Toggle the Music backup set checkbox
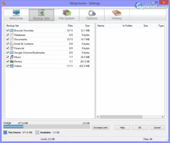Screen dimensions: 170x143 point(7,57)
